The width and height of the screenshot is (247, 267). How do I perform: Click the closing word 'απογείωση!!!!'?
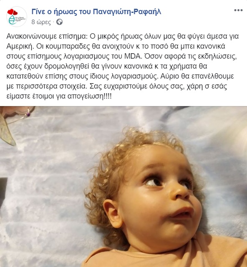pyautogui.click(x=90, y=96)
